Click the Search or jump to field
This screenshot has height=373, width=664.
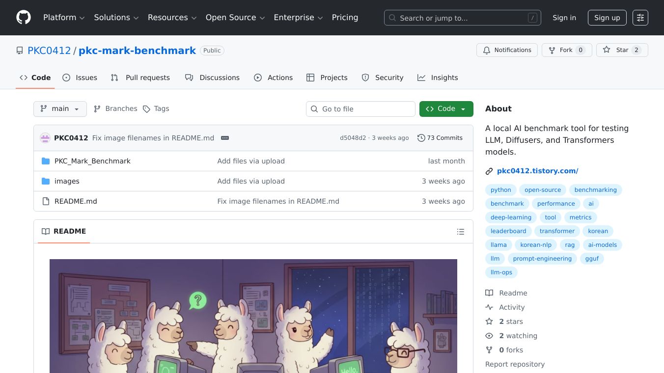[463, 18]
